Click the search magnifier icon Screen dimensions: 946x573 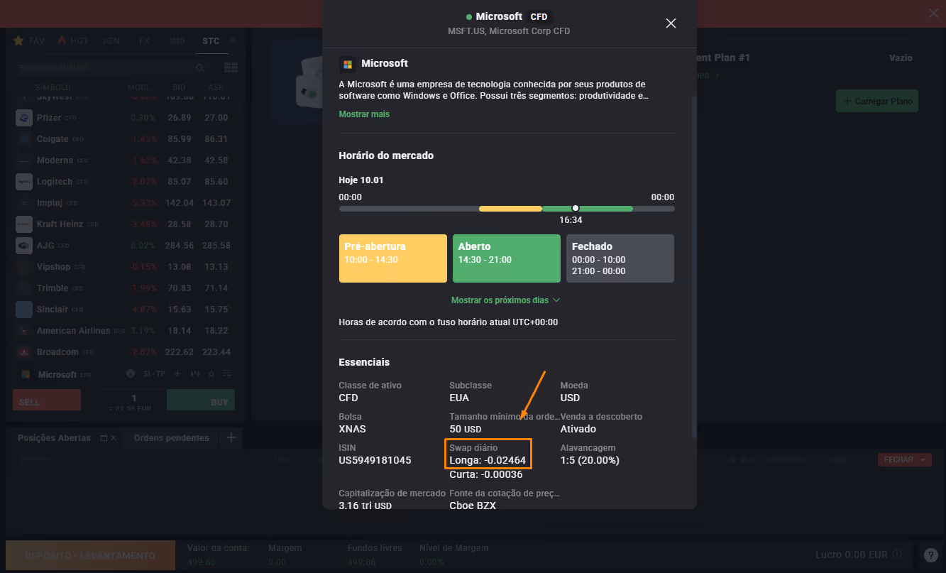(201, 67)
